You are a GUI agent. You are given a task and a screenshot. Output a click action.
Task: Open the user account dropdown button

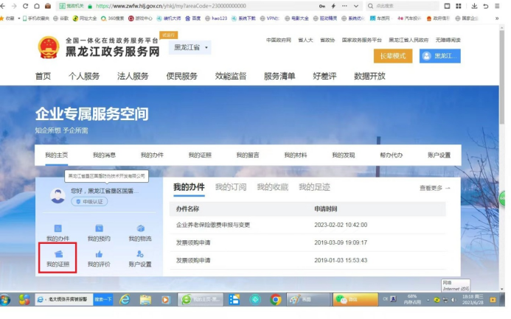click(x=439, y=56)
